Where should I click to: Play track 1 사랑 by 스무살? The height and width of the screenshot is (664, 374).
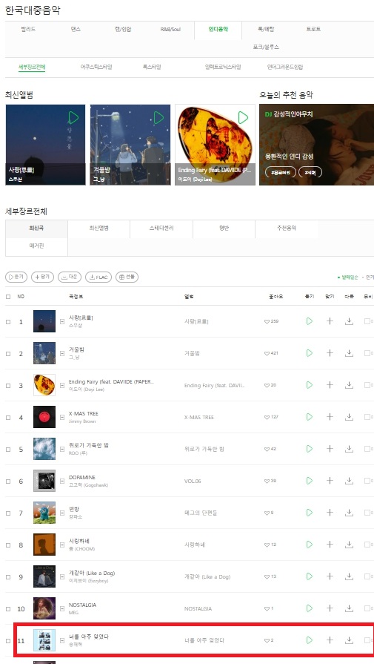tap(310, 321)
